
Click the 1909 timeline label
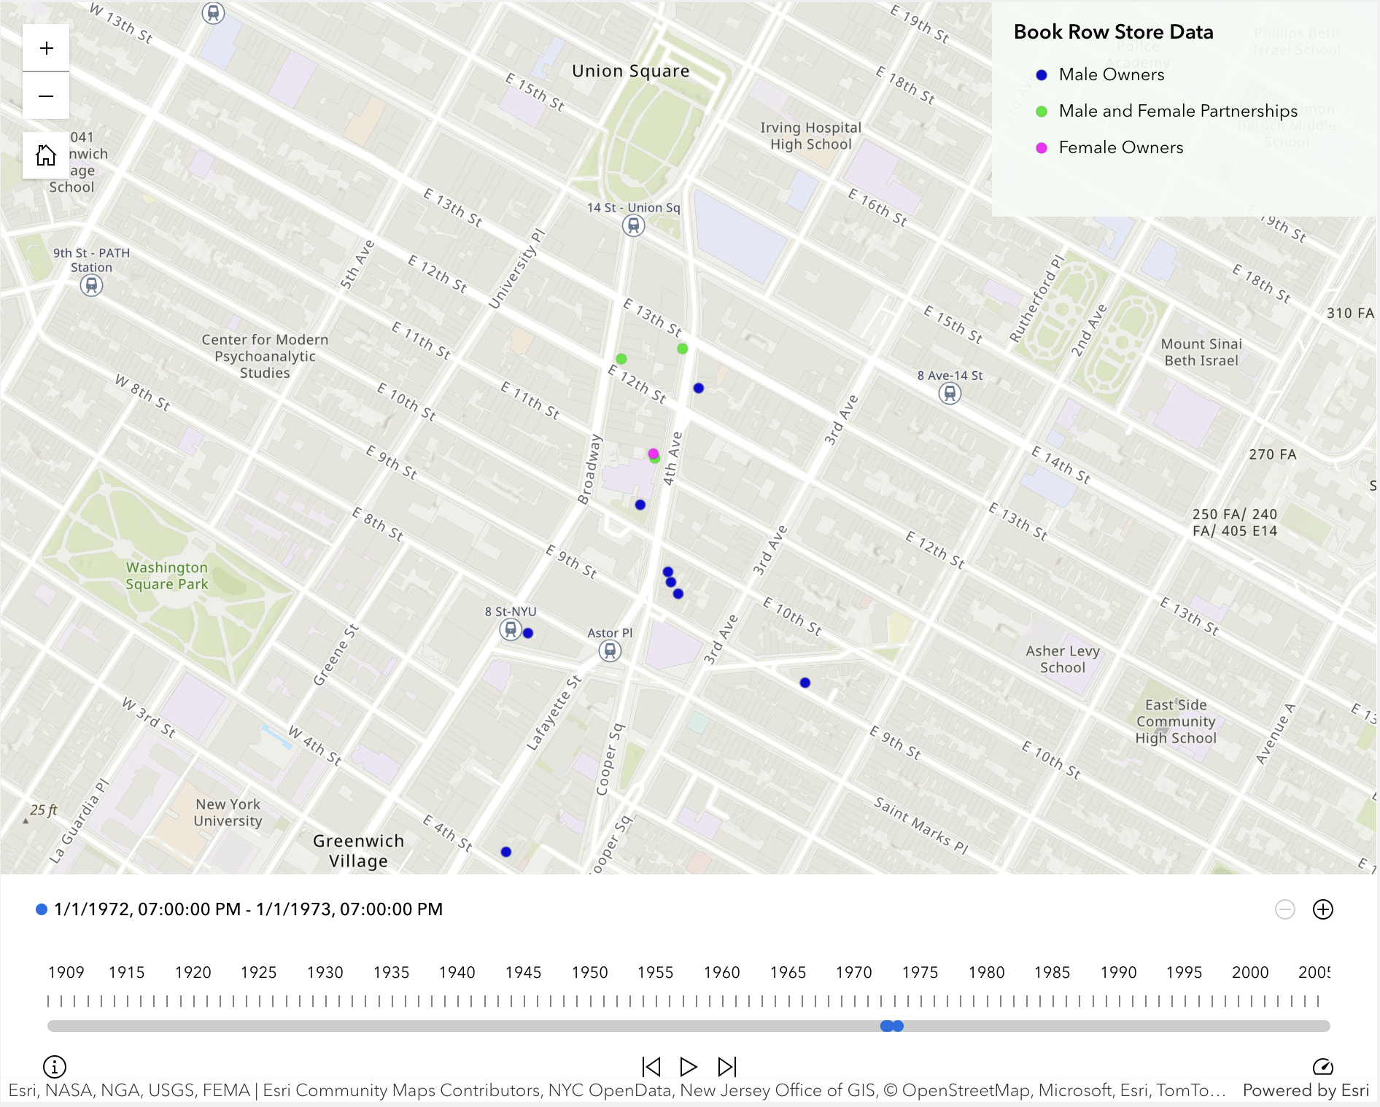66,972
